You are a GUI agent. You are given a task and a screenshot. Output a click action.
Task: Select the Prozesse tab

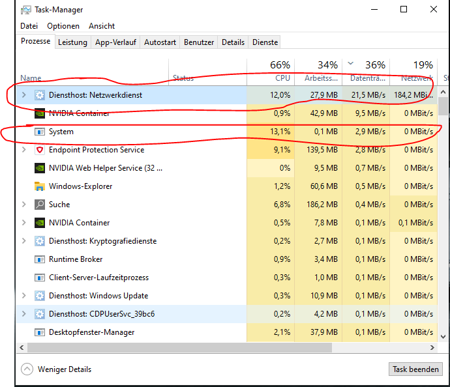pos(36,41)
